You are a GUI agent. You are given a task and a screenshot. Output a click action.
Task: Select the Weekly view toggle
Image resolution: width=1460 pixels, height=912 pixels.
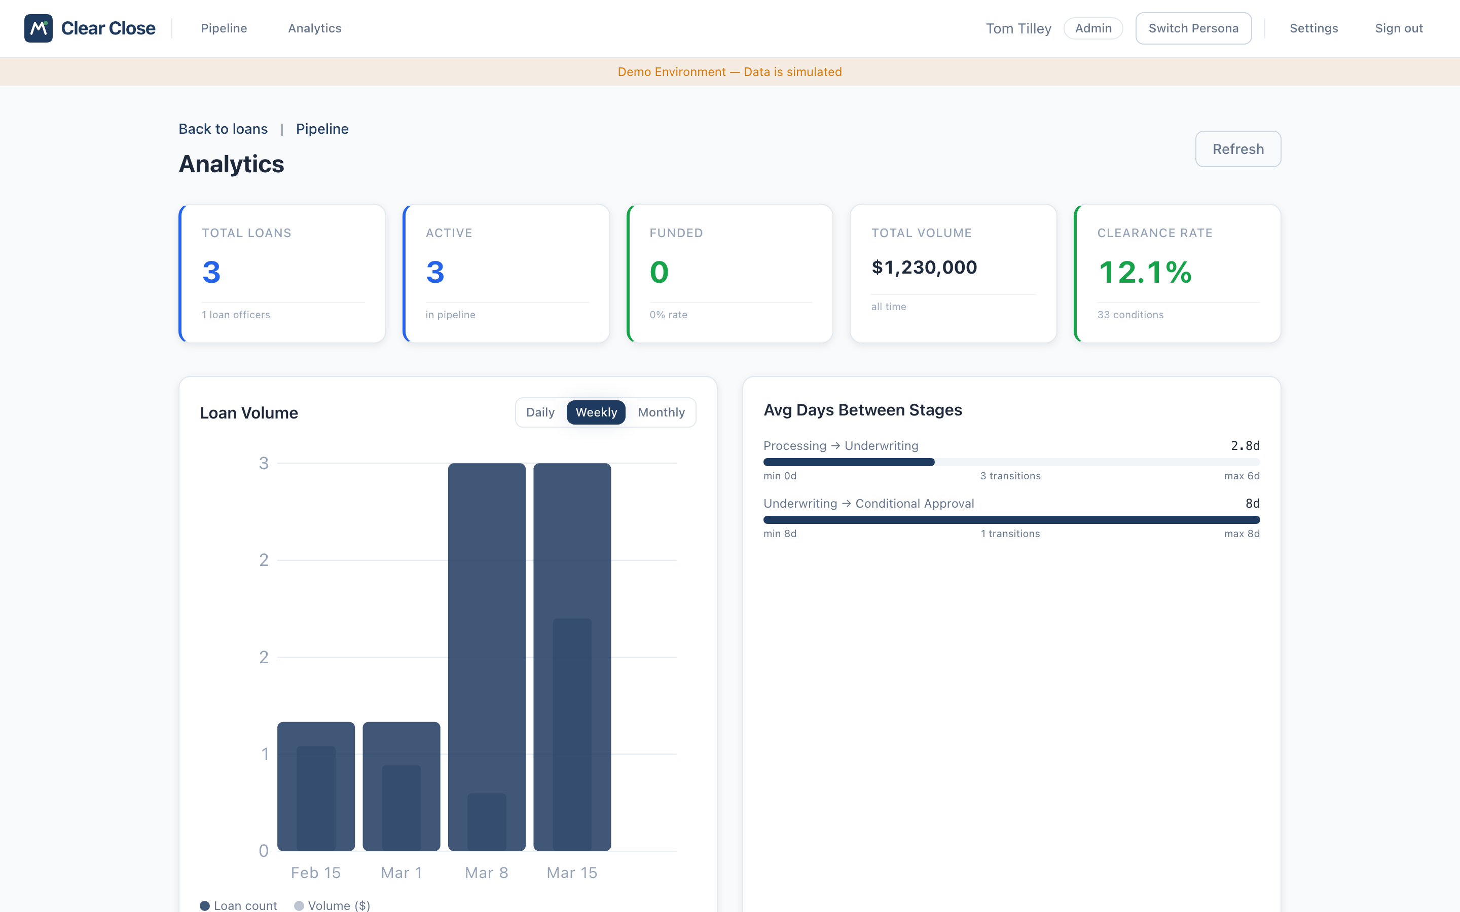596,412
